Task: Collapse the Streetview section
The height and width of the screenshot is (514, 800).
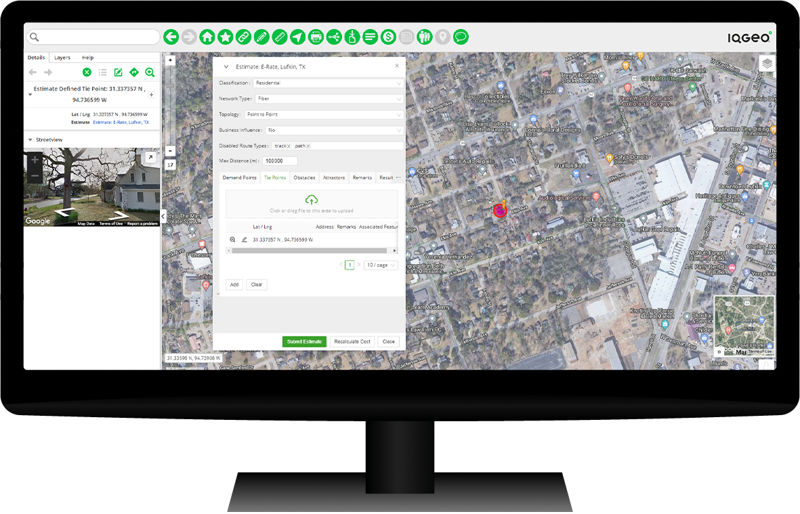Action: coord(30,140)
